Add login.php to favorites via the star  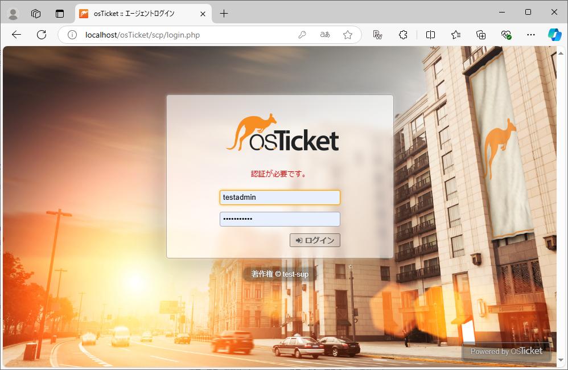tap(348, 35)
